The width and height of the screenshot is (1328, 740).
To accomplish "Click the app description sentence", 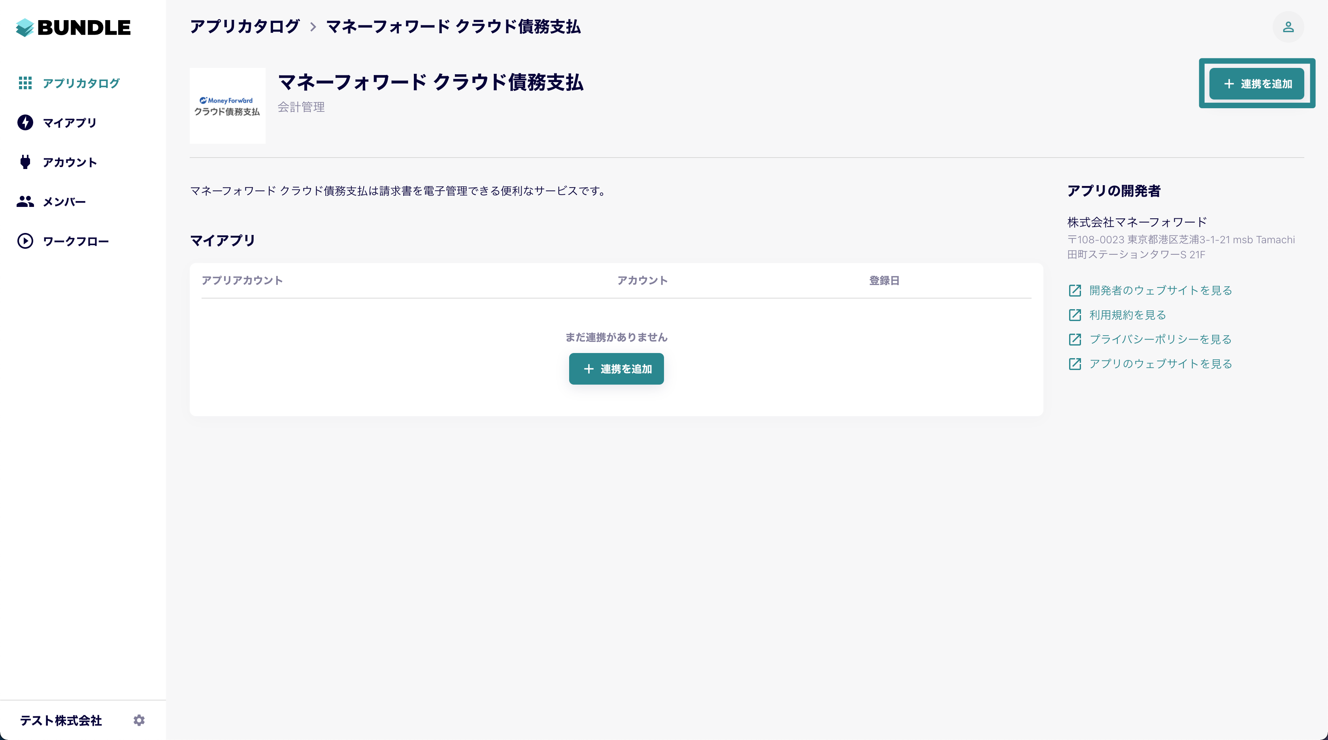I will (x=399, y=191).
